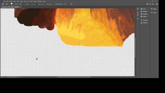Open the Character panel icon
Screen dimensions: 165x93
138,13
